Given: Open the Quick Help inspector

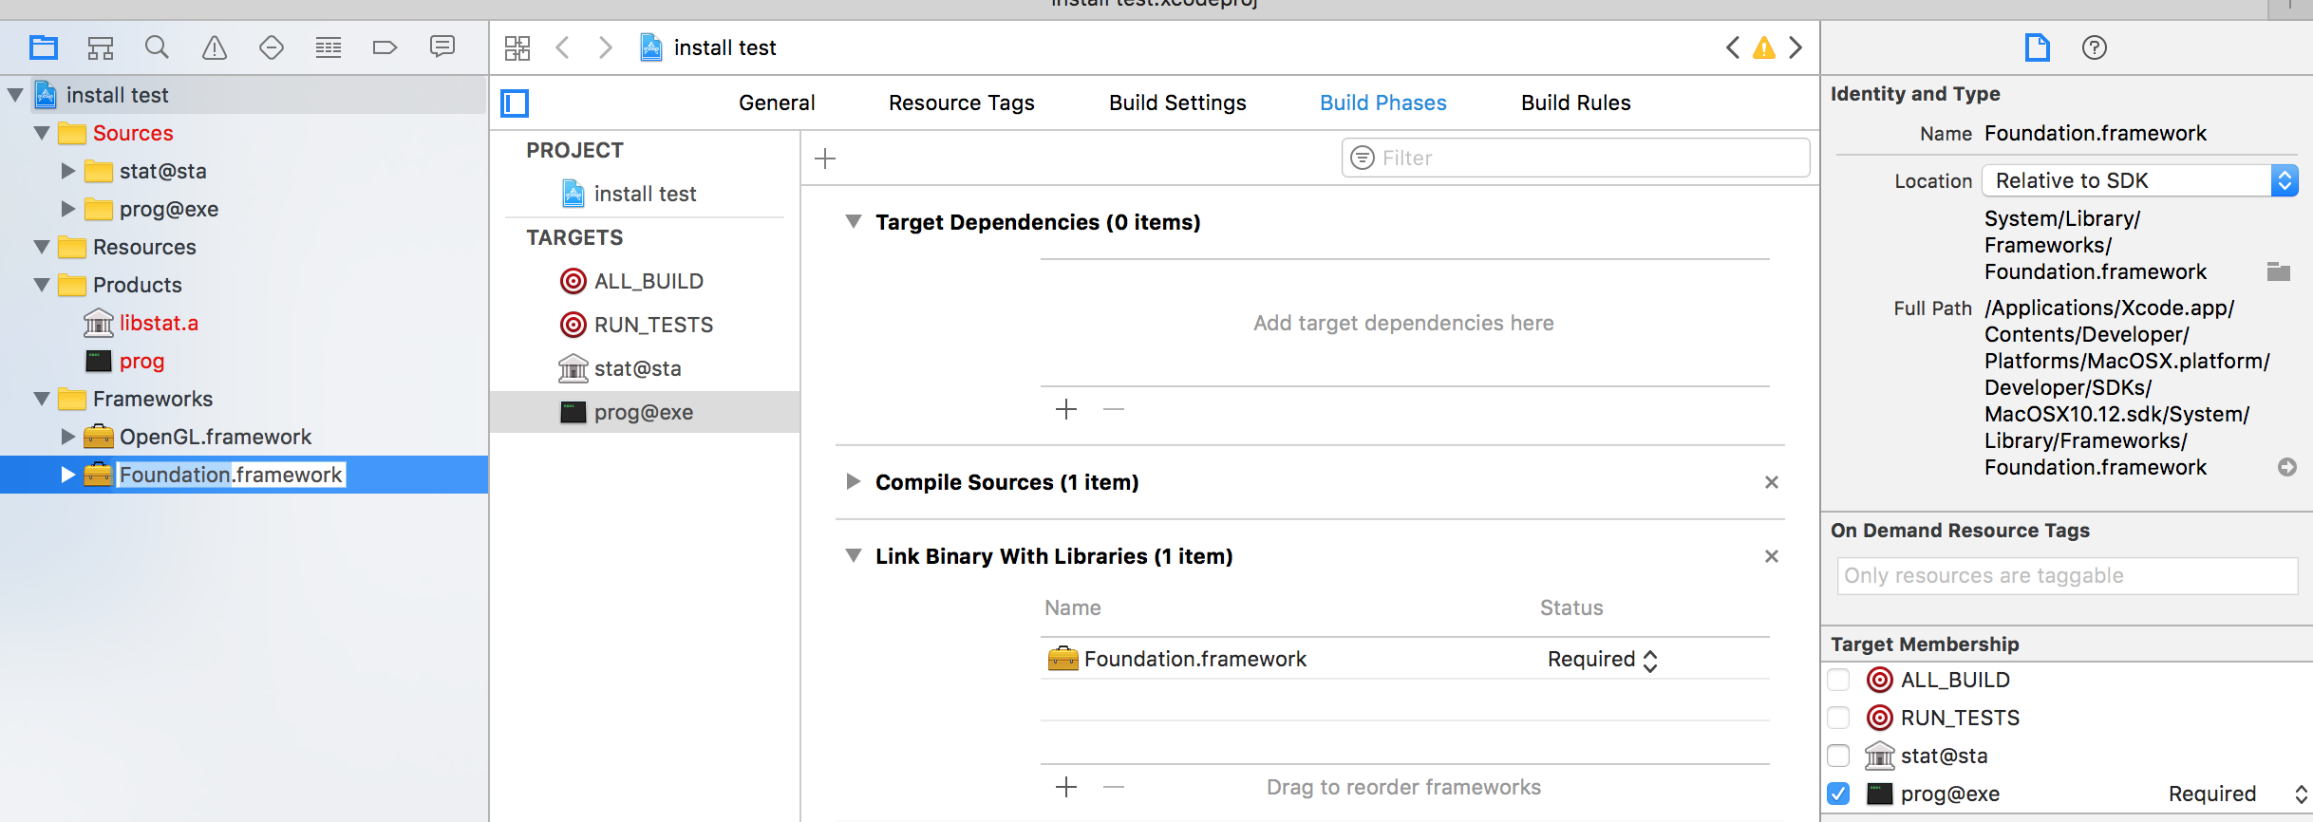Looking at the screenshot, I should point(2094,47).
